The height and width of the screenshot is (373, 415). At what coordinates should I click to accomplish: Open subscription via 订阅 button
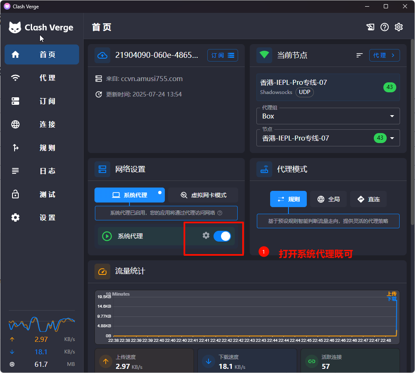223,55
